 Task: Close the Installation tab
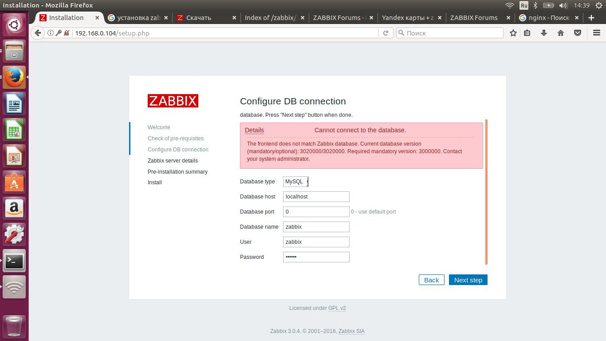(97, 18)
